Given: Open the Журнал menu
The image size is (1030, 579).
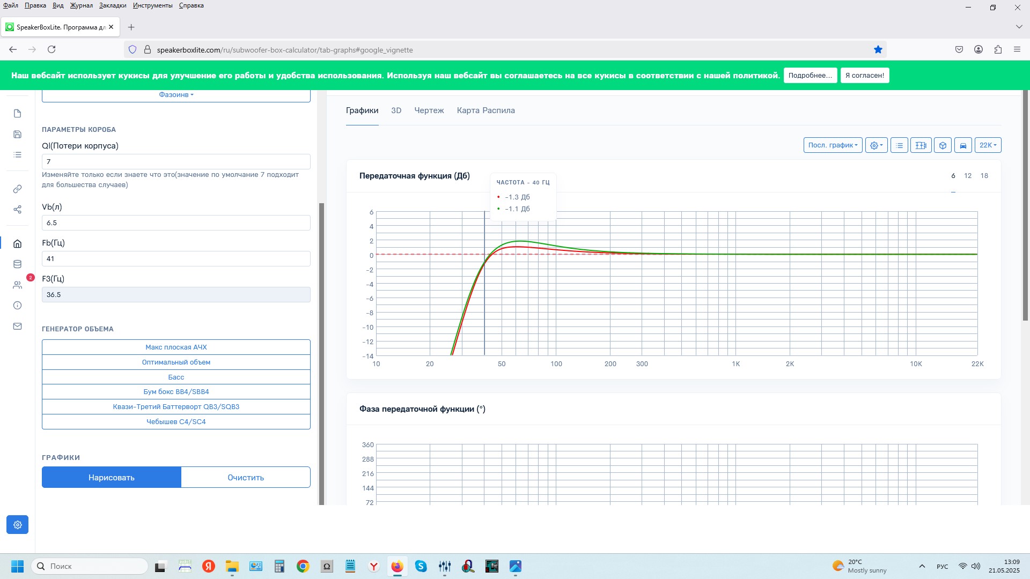Looking at the screenshot, I should pos(81,5).
